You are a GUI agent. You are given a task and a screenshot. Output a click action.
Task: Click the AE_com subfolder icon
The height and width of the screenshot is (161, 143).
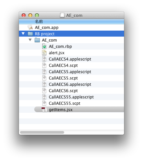click(x=37, y=40)
